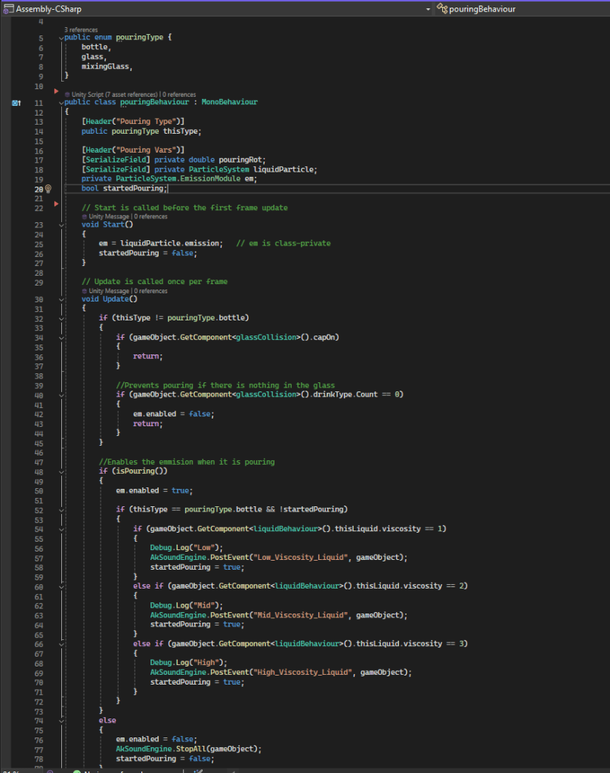Click the Assembly-CSharp project icon in navigation bar
Viewport: 610px width, 773px height.
pos(8,8)
